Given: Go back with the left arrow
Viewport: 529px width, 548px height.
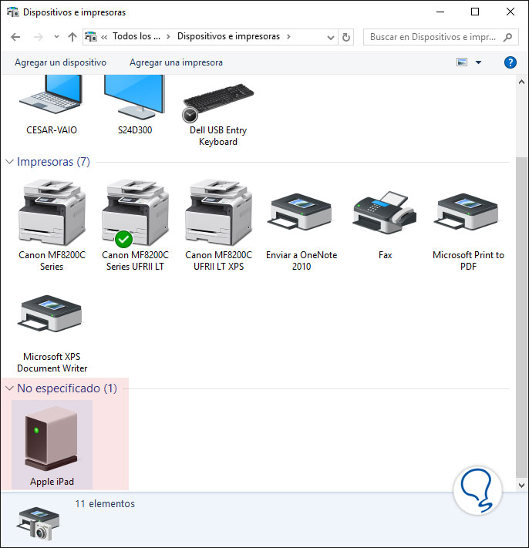Looking at the screenshot, I should tap(15, 37).
